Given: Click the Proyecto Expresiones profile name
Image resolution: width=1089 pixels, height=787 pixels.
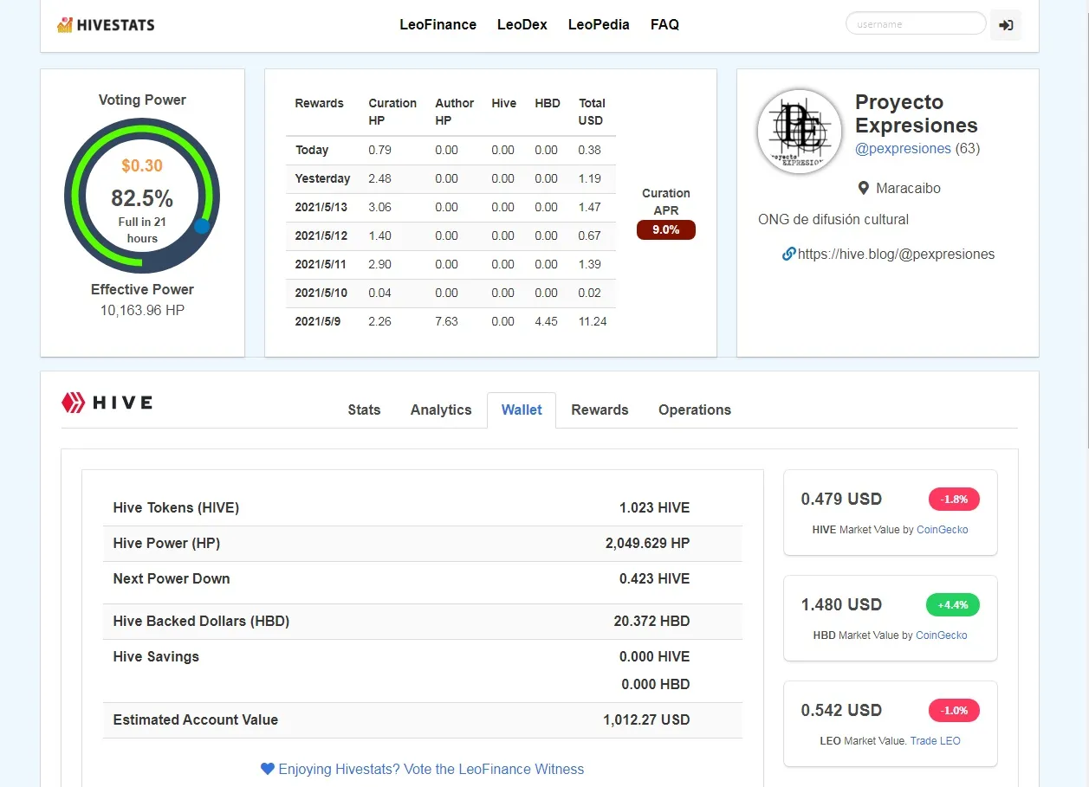Looking at the screenshot, I should [917, 113].
